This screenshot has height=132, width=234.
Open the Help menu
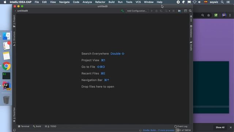pos(159,2)
